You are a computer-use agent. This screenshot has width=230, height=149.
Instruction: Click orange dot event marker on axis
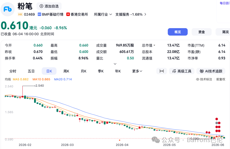(x=119, y=140)
